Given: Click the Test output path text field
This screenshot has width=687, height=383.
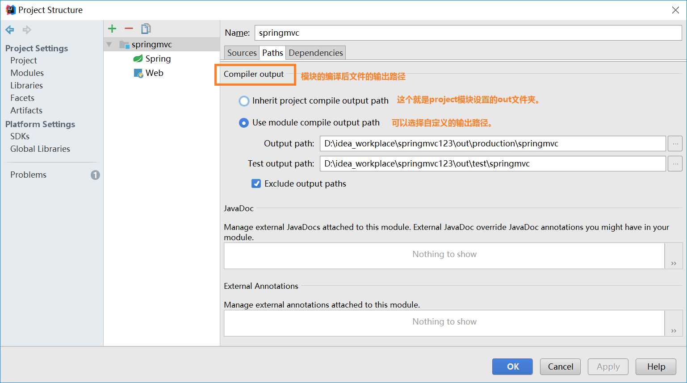Looking at the screenshot, I should (x=493, y=163).
